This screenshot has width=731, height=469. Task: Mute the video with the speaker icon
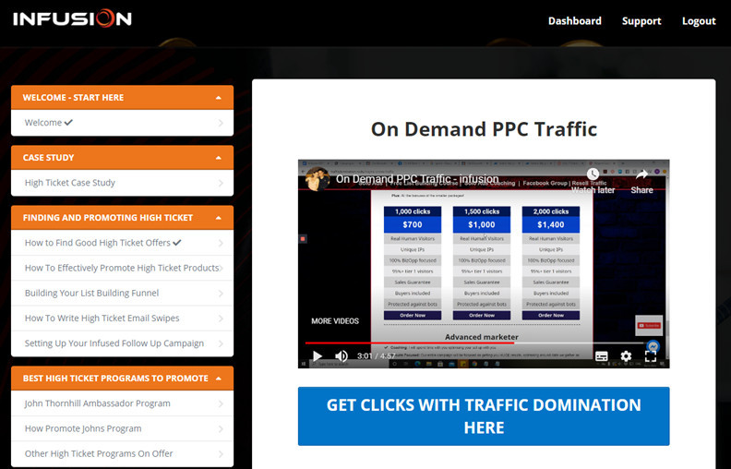342,356
